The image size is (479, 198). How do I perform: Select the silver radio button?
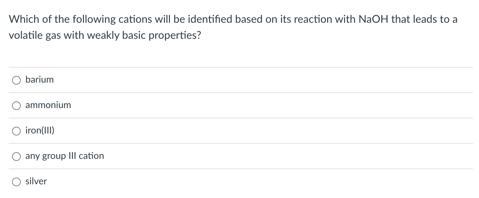tap(16, 182)
